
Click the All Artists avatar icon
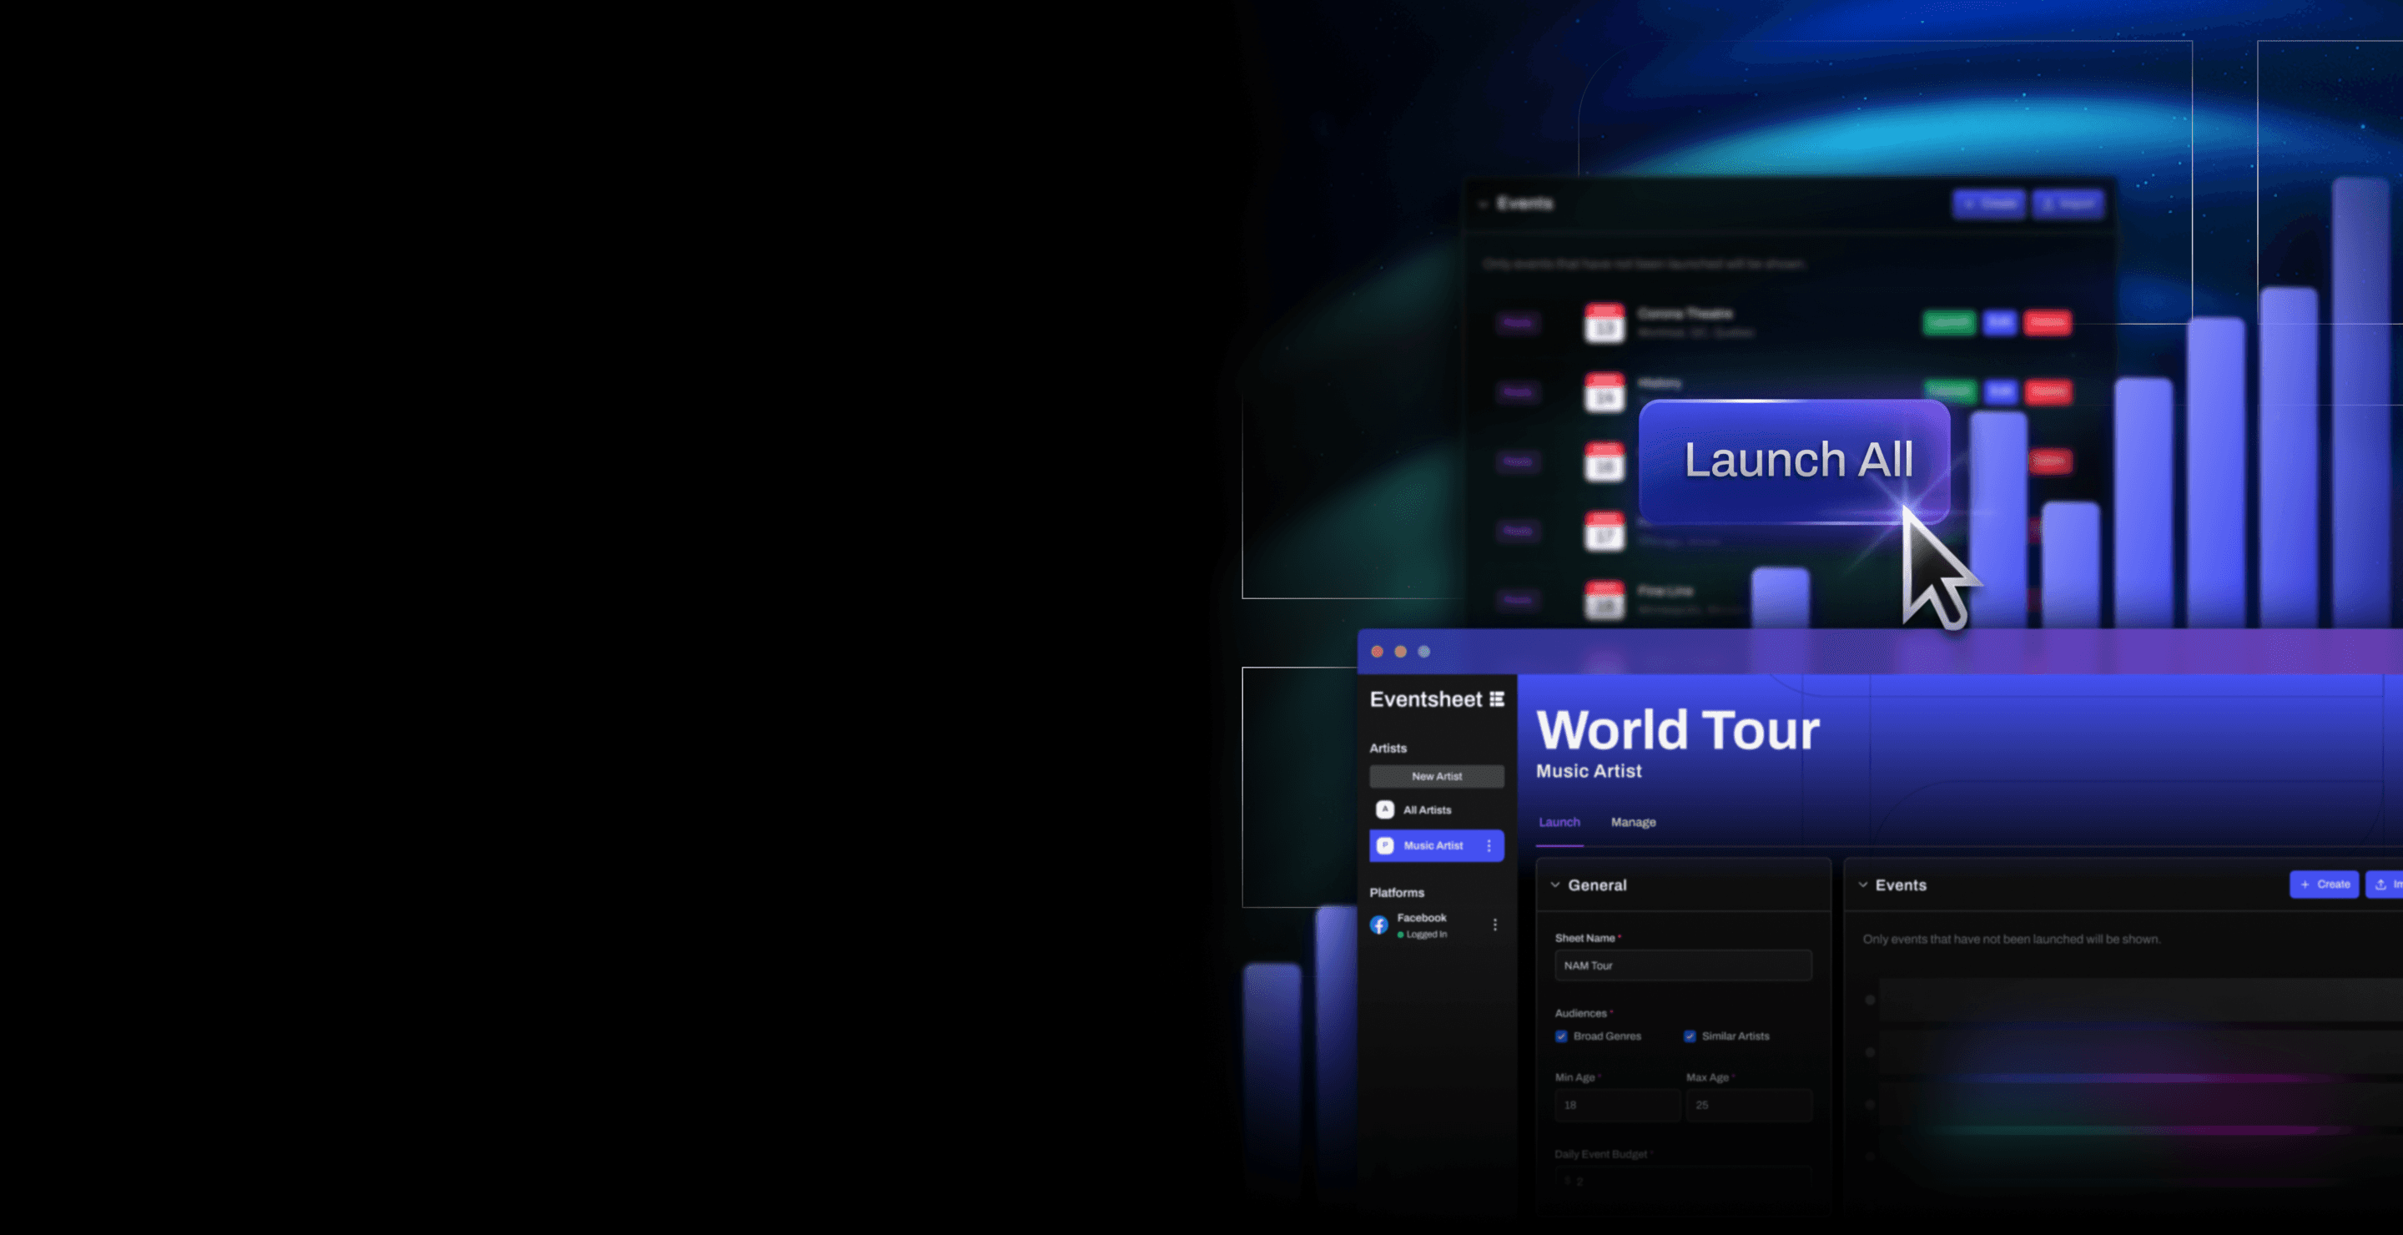coord(1385,809)
